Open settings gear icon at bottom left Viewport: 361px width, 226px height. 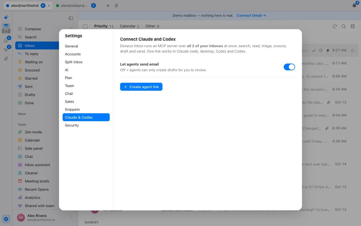click(x=6, y=219)
